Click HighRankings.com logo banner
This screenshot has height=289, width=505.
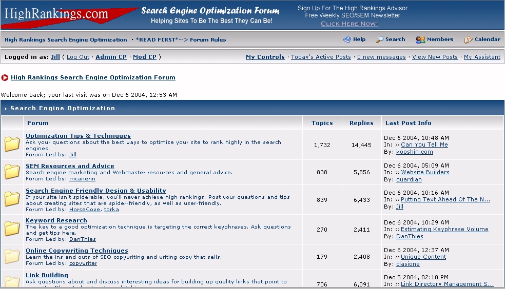[x=69, y=15]
